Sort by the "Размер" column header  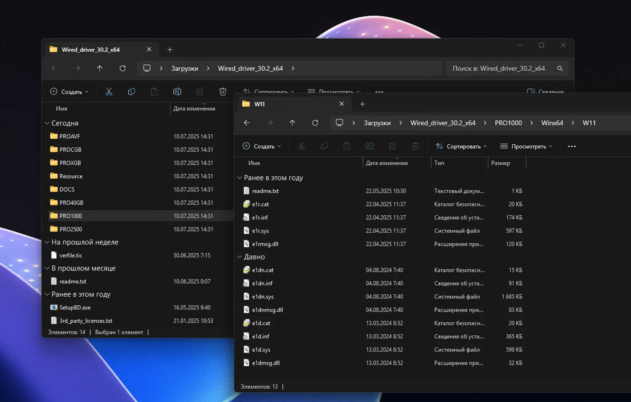(x=501, y=163)
